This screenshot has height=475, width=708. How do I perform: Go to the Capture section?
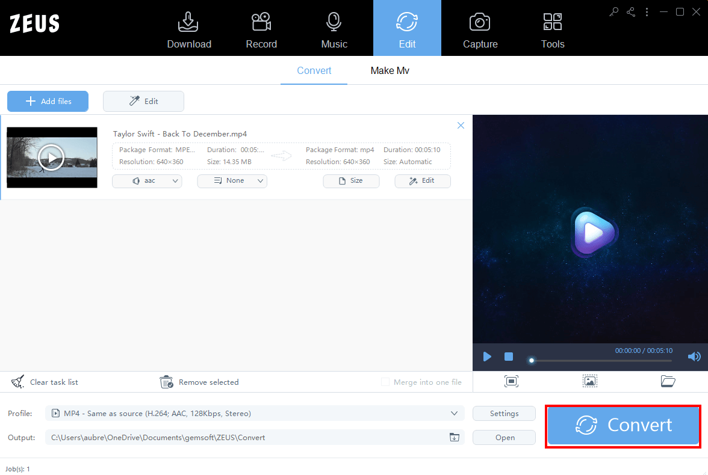point(480,30)
